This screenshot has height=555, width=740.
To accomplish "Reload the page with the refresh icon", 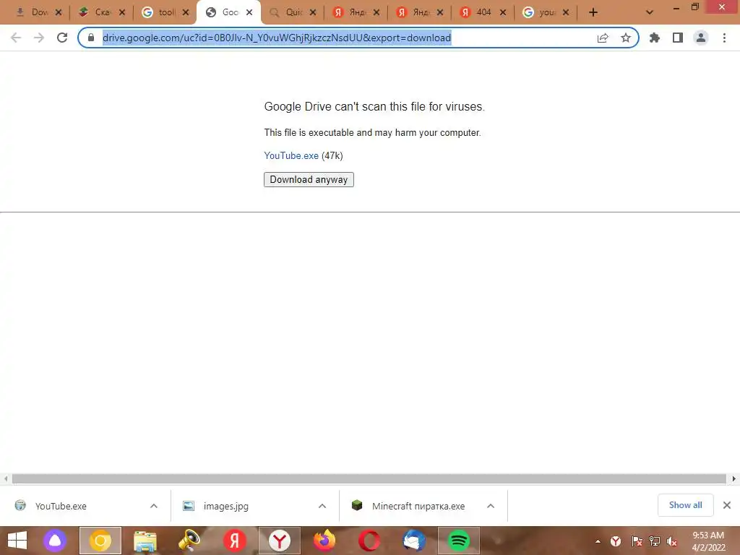I will 62,38.
